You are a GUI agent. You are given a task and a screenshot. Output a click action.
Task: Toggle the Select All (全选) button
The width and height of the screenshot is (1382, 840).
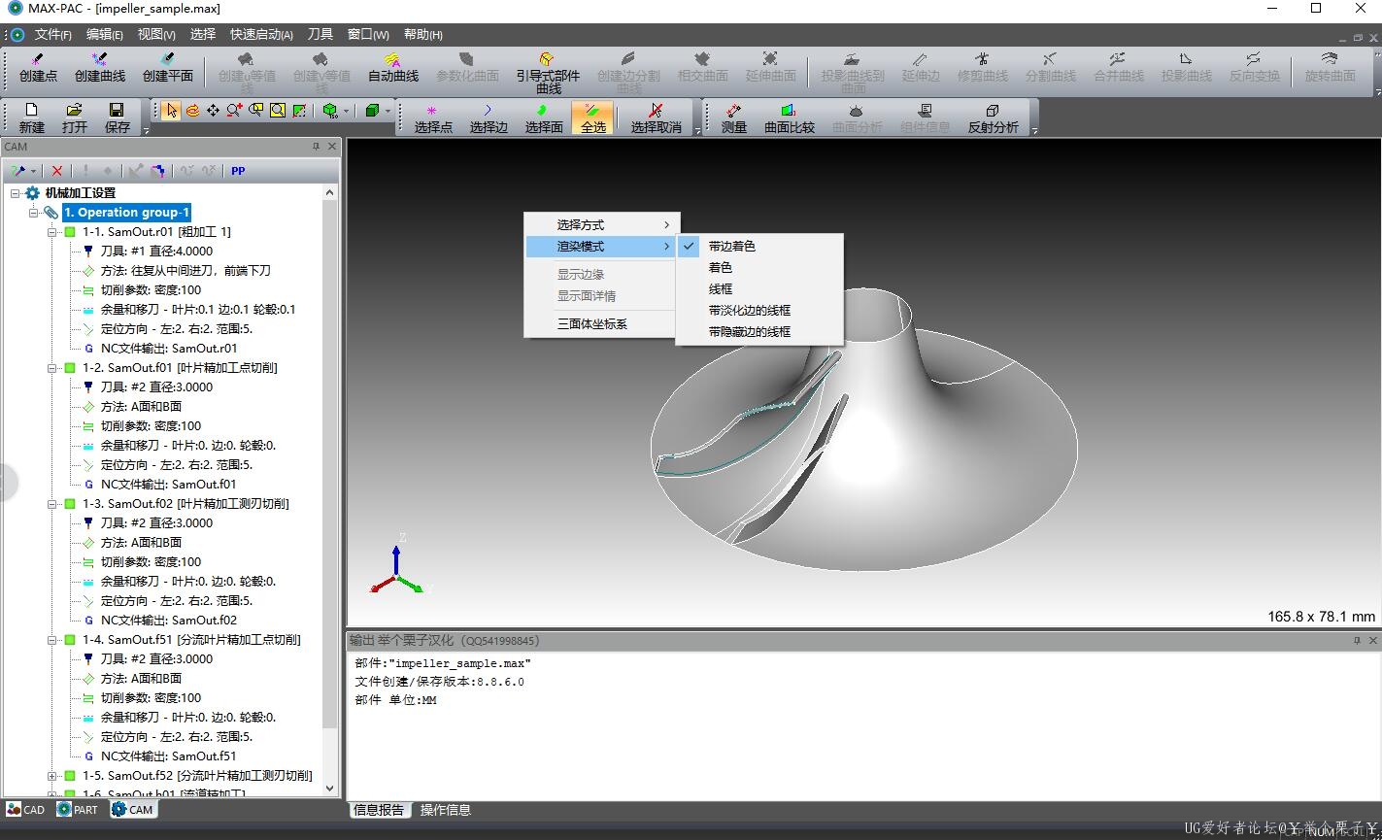(592, 118)
